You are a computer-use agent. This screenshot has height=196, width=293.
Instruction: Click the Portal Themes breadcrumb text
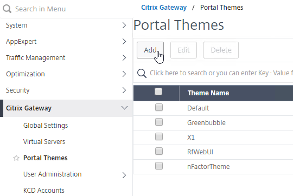221,8
